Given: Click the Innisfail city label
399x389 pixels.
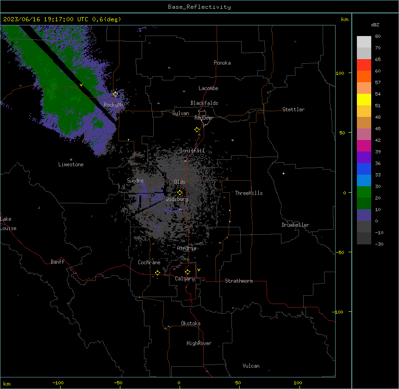Looking at the screenshot, I should (x=192, y=151).
